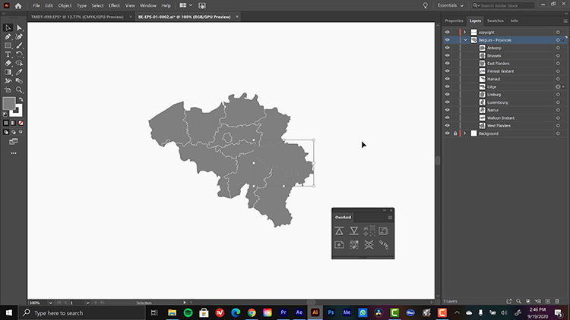
Task: Open the Essentials workspace dropdown
Action: tap(451, 5)
